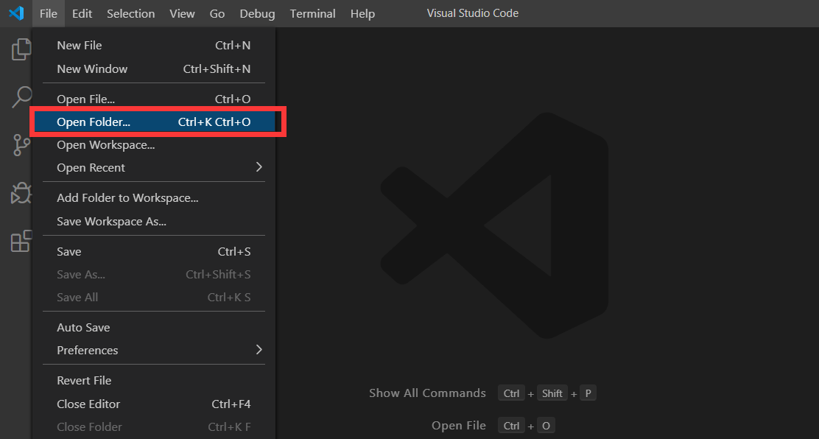Click the Show All Commands label
The width and height of the screenshot is (819, 439).
click(427, 393)
